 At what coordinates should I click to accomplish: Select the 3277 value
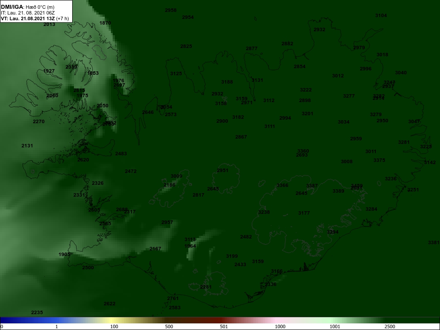click(x=349, y=96)
